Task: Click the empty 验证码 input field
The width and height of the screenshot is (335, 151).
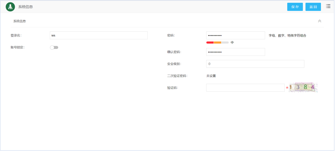Action: click(245, 88)
